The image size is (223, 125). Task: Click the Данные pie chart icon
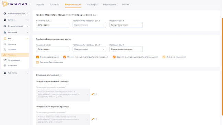[5, 20]
